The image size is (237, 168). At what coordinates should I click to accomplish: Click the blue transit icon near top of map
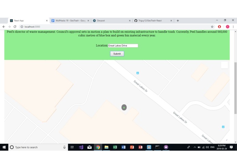pyautogui.click(x=137, y=73)
